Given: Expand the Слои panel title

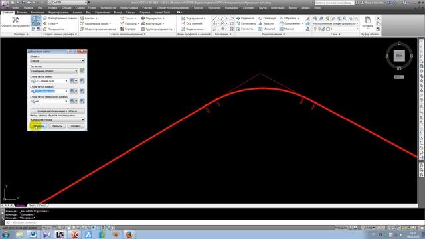Looking at the screenshot, I should point(335,34).
